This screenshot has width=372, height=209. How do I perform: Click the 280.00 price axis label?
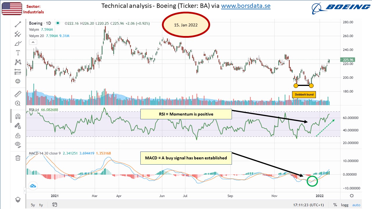point(348,22)
